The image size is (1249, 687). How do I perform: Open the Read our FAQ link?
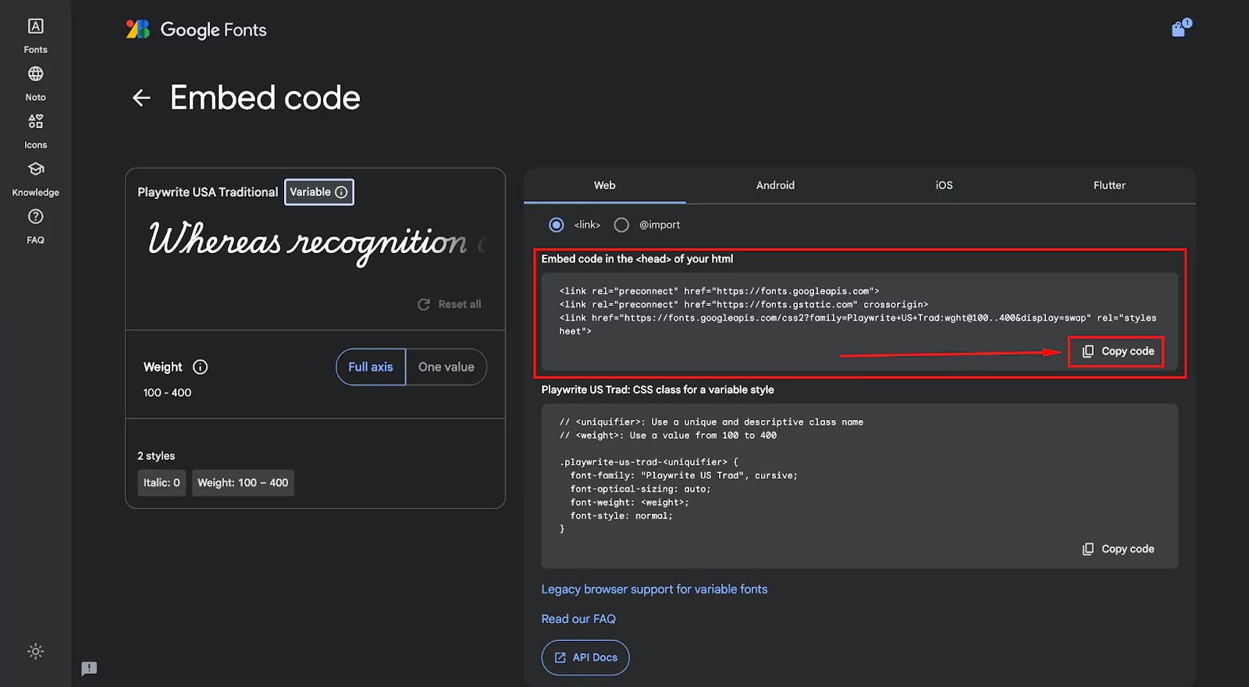click(x=578, y=619)
